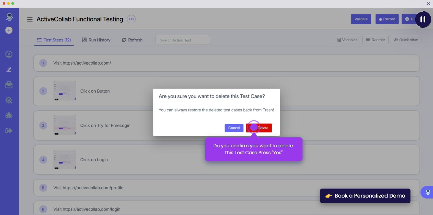Open the Run History tab
Screen dimensions: 433x215
click(x=96, y=40)
